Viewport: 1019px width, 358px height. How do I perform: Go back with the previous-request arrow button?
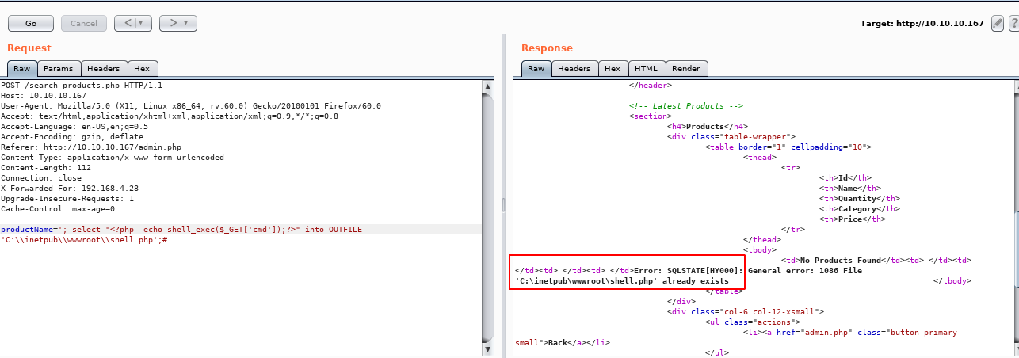point(127,24)
